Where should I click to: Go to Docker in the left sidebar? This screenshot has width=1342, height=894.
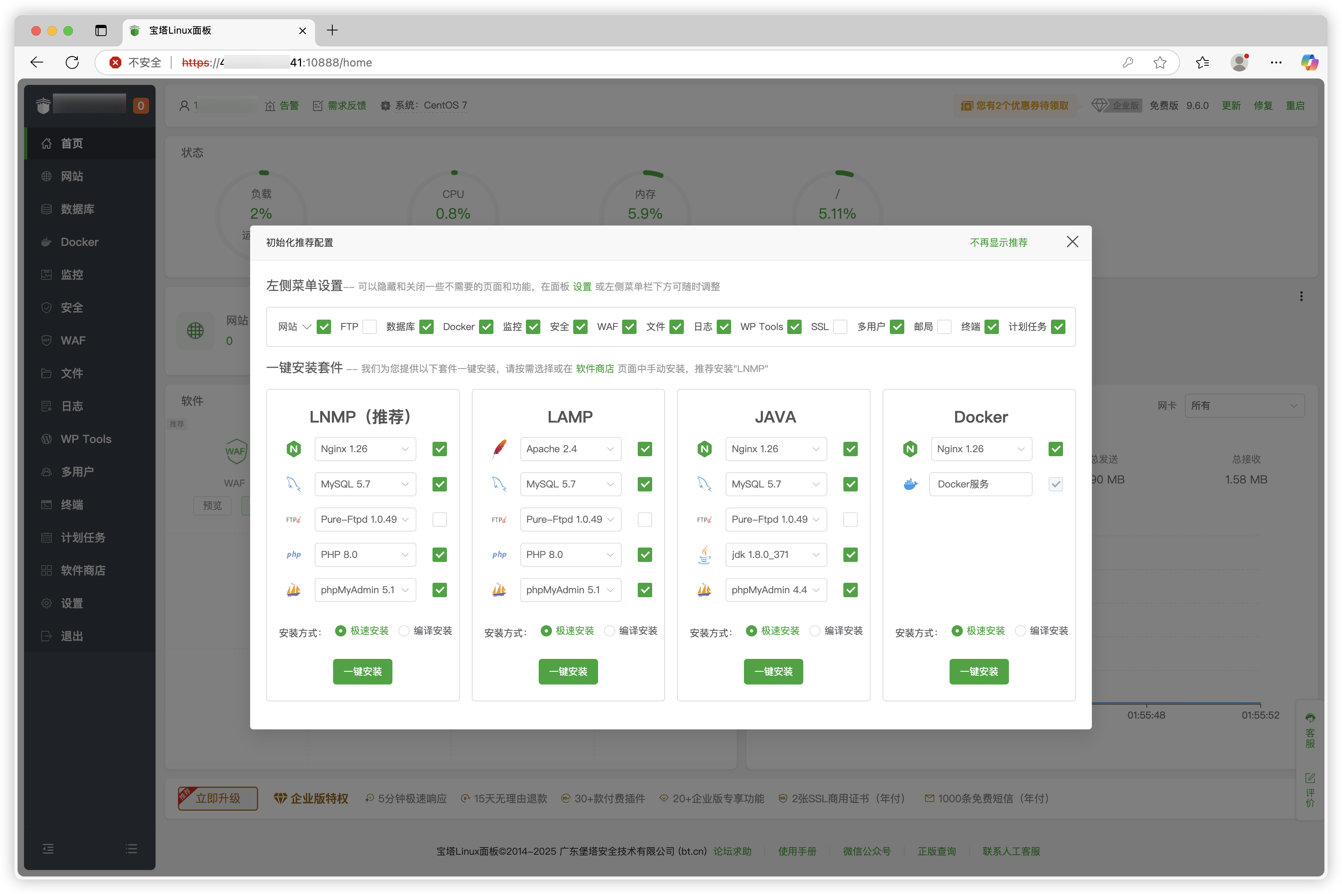click(79, 242)
